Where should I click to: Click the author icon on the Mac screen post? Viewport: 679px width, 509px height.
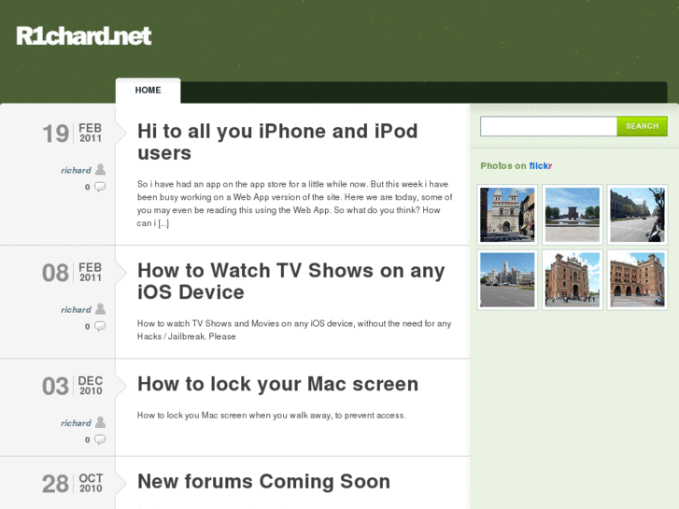tap(100, 422)
